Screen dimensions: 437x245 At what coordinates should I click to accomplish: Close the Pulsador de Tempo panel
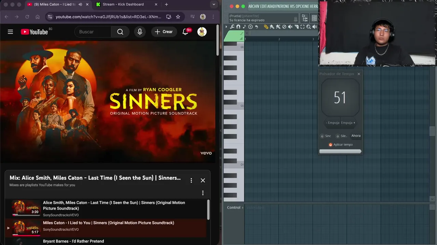pos(358,74)
